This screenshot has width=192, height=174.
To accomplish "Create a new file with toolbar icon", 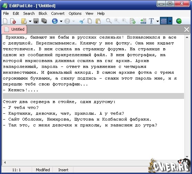I will pyautogui.click(x=5, y=21).
